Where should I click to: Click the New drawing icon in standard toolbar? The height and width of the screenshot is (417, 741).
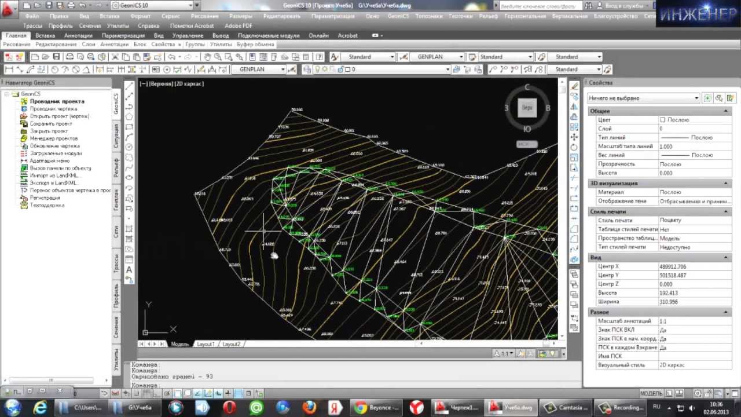click(35, 57)
